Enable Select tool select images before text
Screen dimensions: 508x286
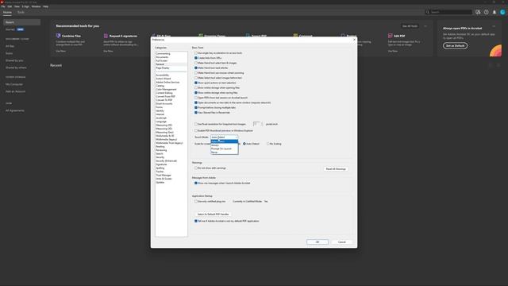[x=196, y=78]
